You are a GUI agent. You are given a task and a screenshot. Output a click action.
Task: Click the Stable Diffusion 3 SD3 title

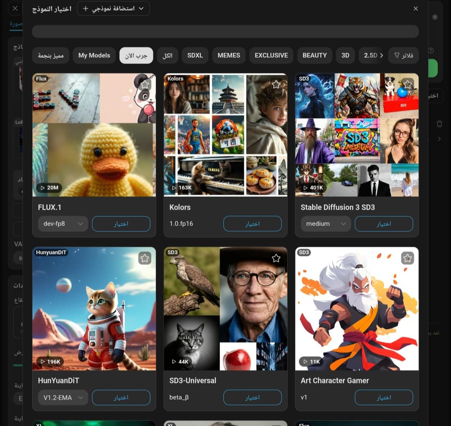click(x=338, y=208)
